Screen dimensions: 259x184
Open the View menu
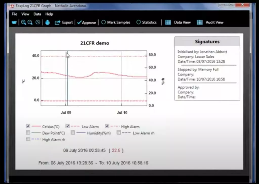(x=25, y=14)
